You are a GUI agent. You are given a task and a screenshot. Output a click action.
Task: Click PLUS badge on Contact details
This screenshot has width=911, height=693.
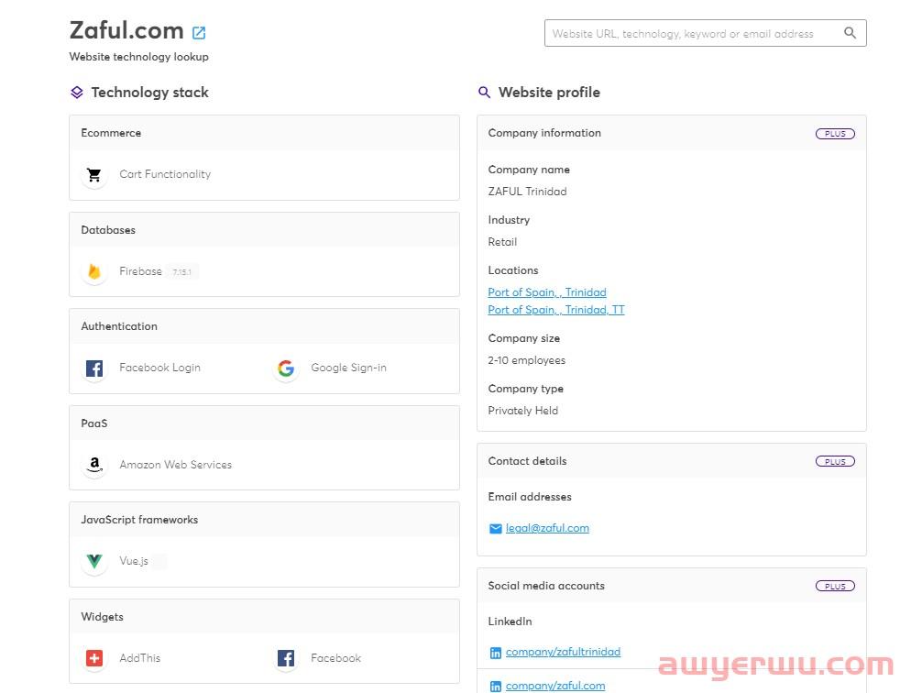tap(835, 461)
